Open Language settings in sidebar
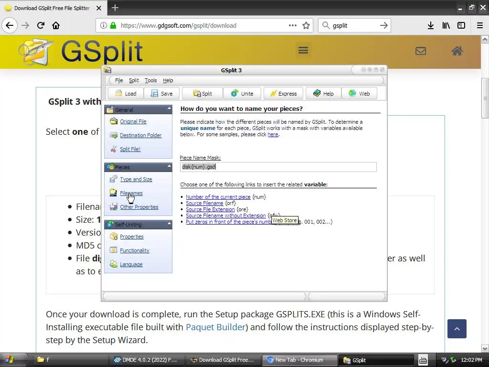This screenshot has height=367, width=489. pos(131,264)
